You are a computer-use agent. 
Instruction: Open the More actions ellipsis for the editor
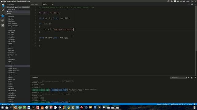[x=195, y=4]
